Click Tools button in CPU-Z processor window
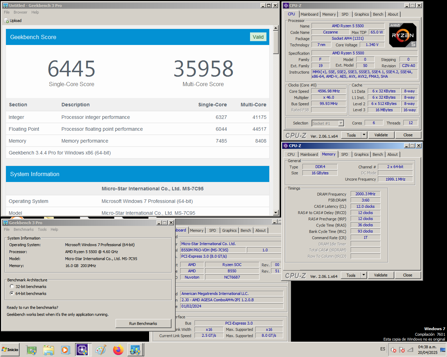 351,135
